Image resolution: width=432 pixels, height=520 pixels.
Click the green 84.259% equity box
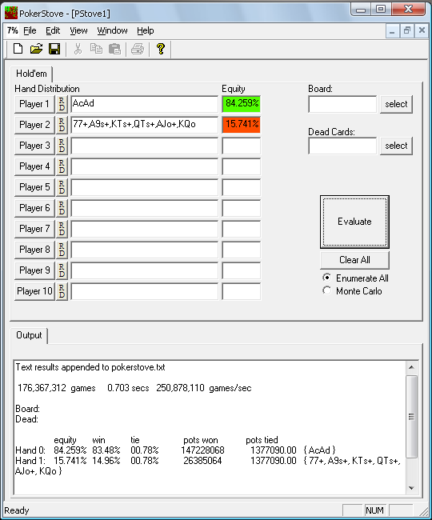pyautogui.click(x=242, y=104)
